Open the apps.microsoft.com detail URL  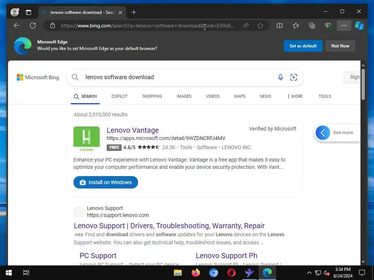pos(166,138)
